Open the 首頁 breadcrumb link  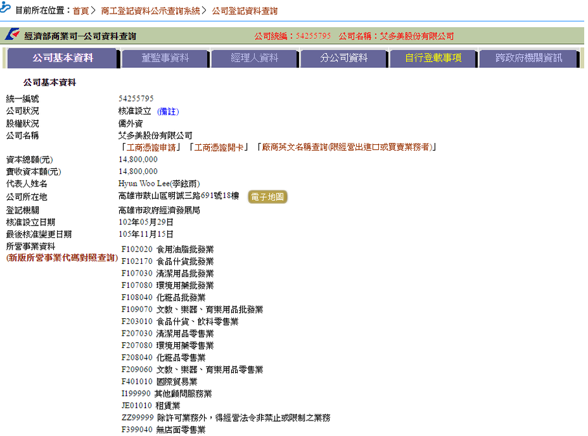[x=80, y=11]
